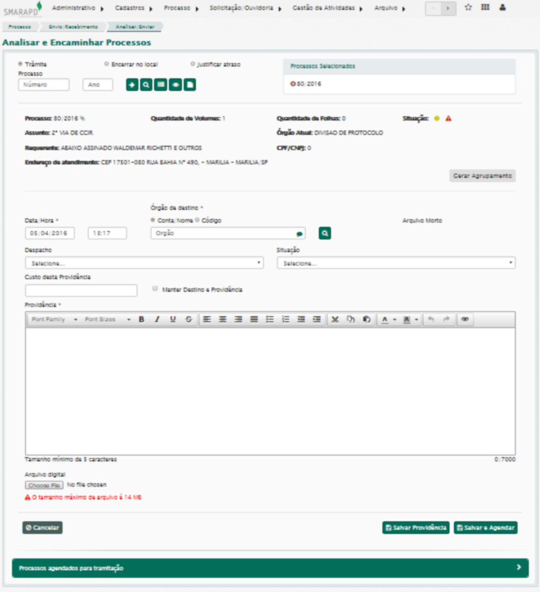Open the Cadastros menu
Viewport: 540px width, 592px height.
(x=133, y=8)
